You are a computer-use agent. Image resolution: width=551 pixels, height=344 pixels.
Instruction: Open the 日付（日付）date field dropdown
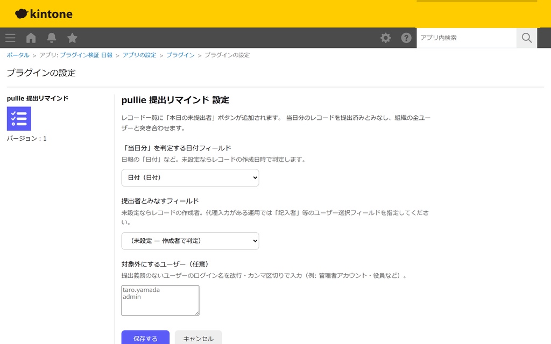pyautogui.click(x=190, y=177)
